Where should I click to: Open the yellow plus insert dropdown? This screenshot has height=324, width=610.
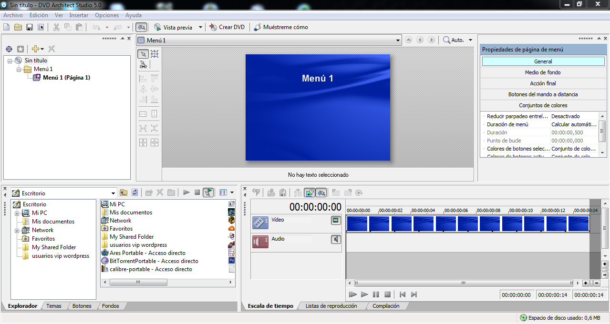tap(38, 49)
